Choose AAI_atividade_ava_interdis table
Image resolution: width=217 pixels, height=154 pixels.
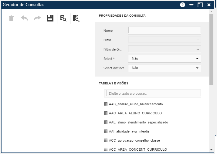[129, 131]
